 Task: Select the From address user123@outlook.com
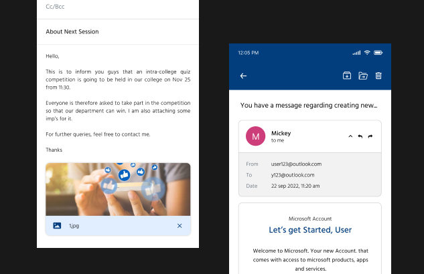coord(296,164)
